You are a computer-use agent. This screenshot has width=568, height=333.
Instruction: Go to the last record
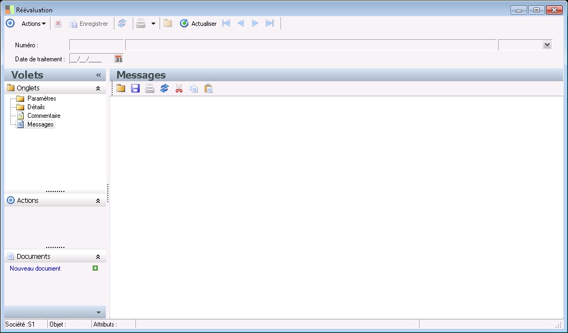[x=270, y=23]
